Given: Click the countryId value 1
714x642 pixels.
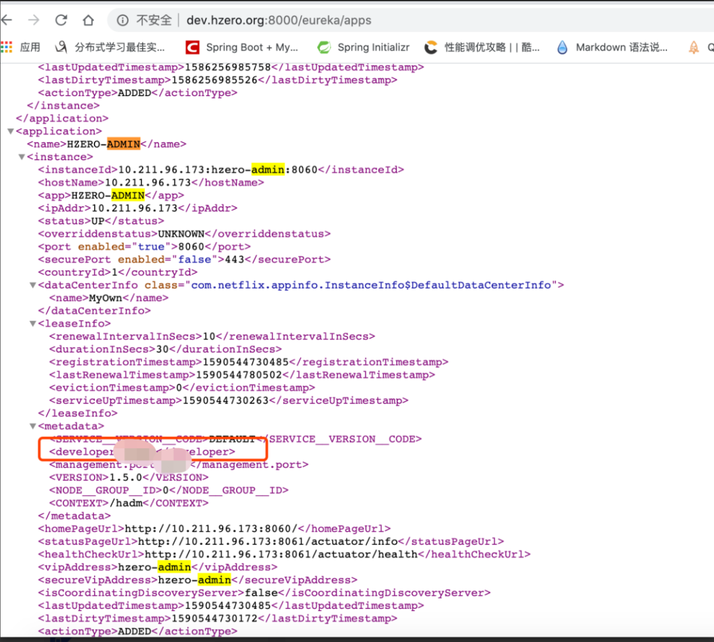Looking at the screenshot, I should (115, 272).
